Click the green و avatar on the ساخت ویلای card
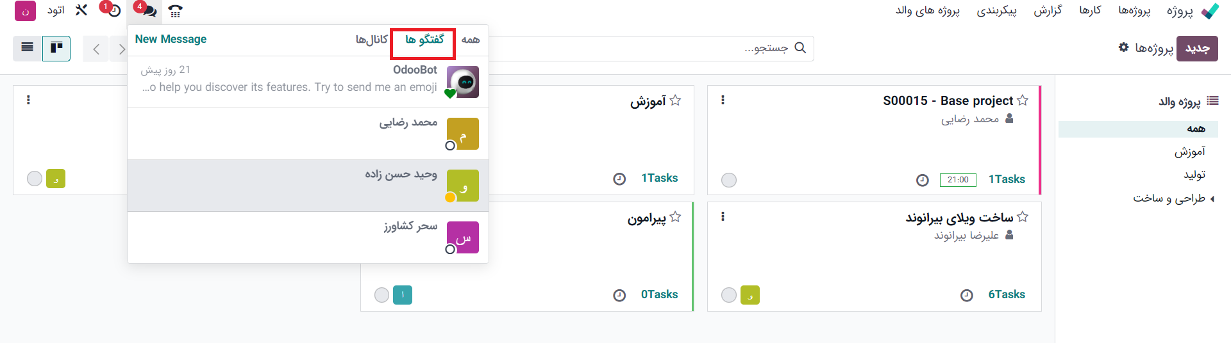Image resolution: width=1231 pixels, height=343 pixels. point(750,295)
